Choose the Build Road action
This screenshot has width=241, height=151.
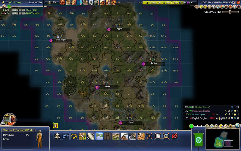pos(99,136)
